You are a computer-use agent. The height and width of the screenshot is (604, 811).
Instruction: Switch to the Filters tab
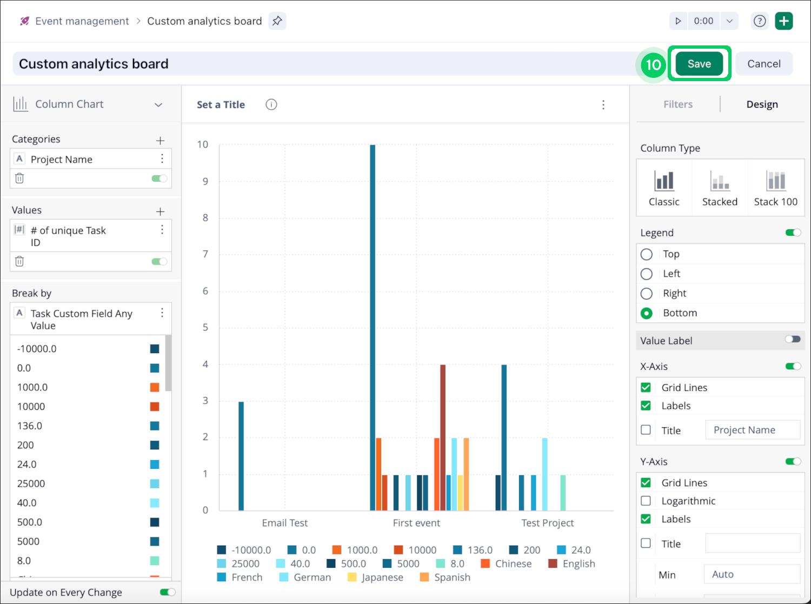point(678,104)
